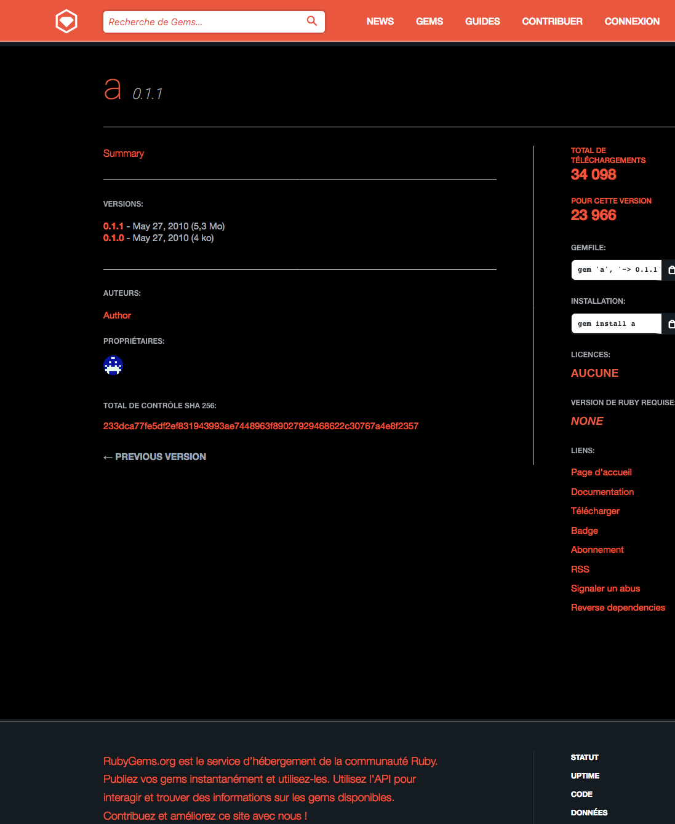675x824 pixels.
Task: Open the CONNEXION menu item
Action: [x=632, y=22]
